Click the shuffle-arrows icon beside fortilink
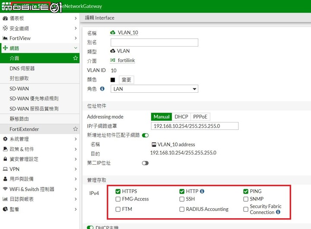This screenshot has width=311, height=229. 113,60
